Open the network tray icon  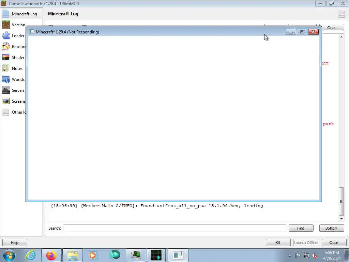coord(306,256)
